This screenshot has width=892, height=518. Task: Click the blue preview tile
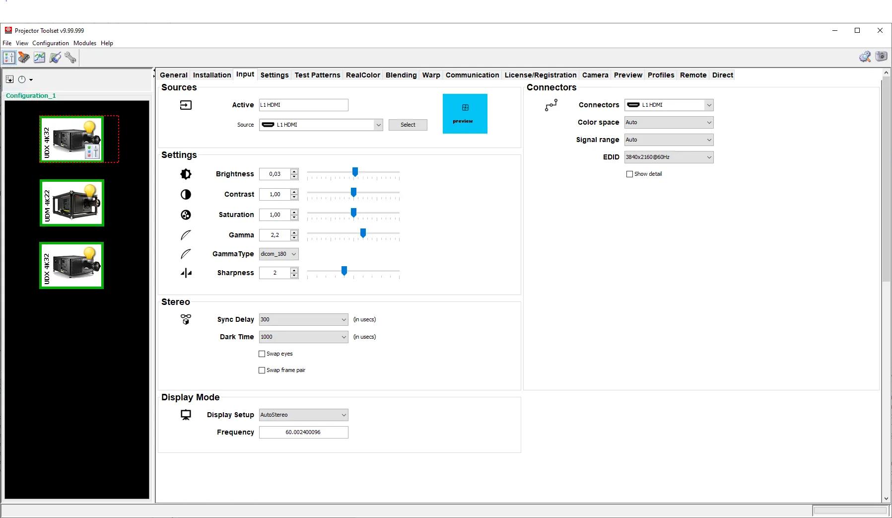(465, 114)
